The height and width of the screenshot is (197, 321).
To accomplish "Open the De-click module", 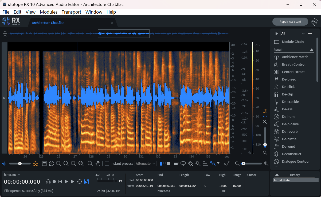I will pos(284,87).
